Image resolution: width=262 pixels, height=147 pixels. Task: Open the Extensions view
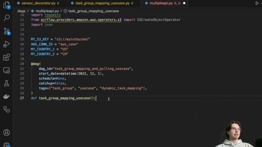point(7,57)
